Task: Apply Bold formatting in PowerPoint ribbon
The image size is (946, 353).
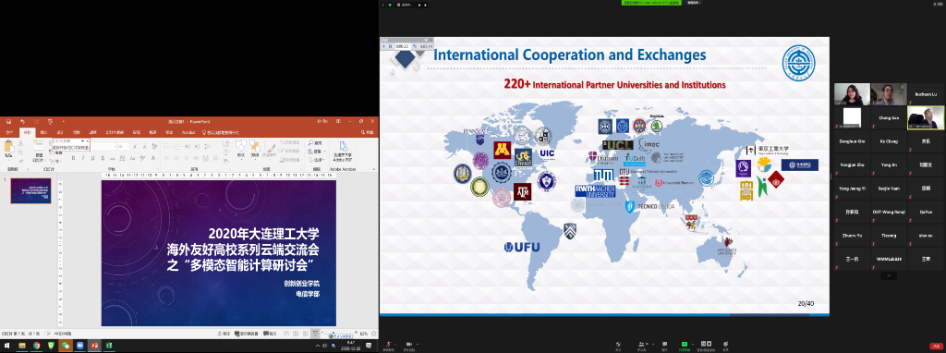Action: point(73,158)
